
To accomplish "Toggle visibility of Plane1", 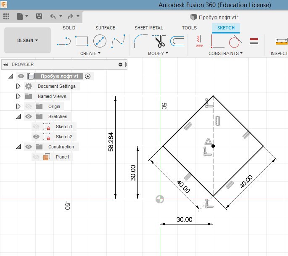I will coord(36,157).
